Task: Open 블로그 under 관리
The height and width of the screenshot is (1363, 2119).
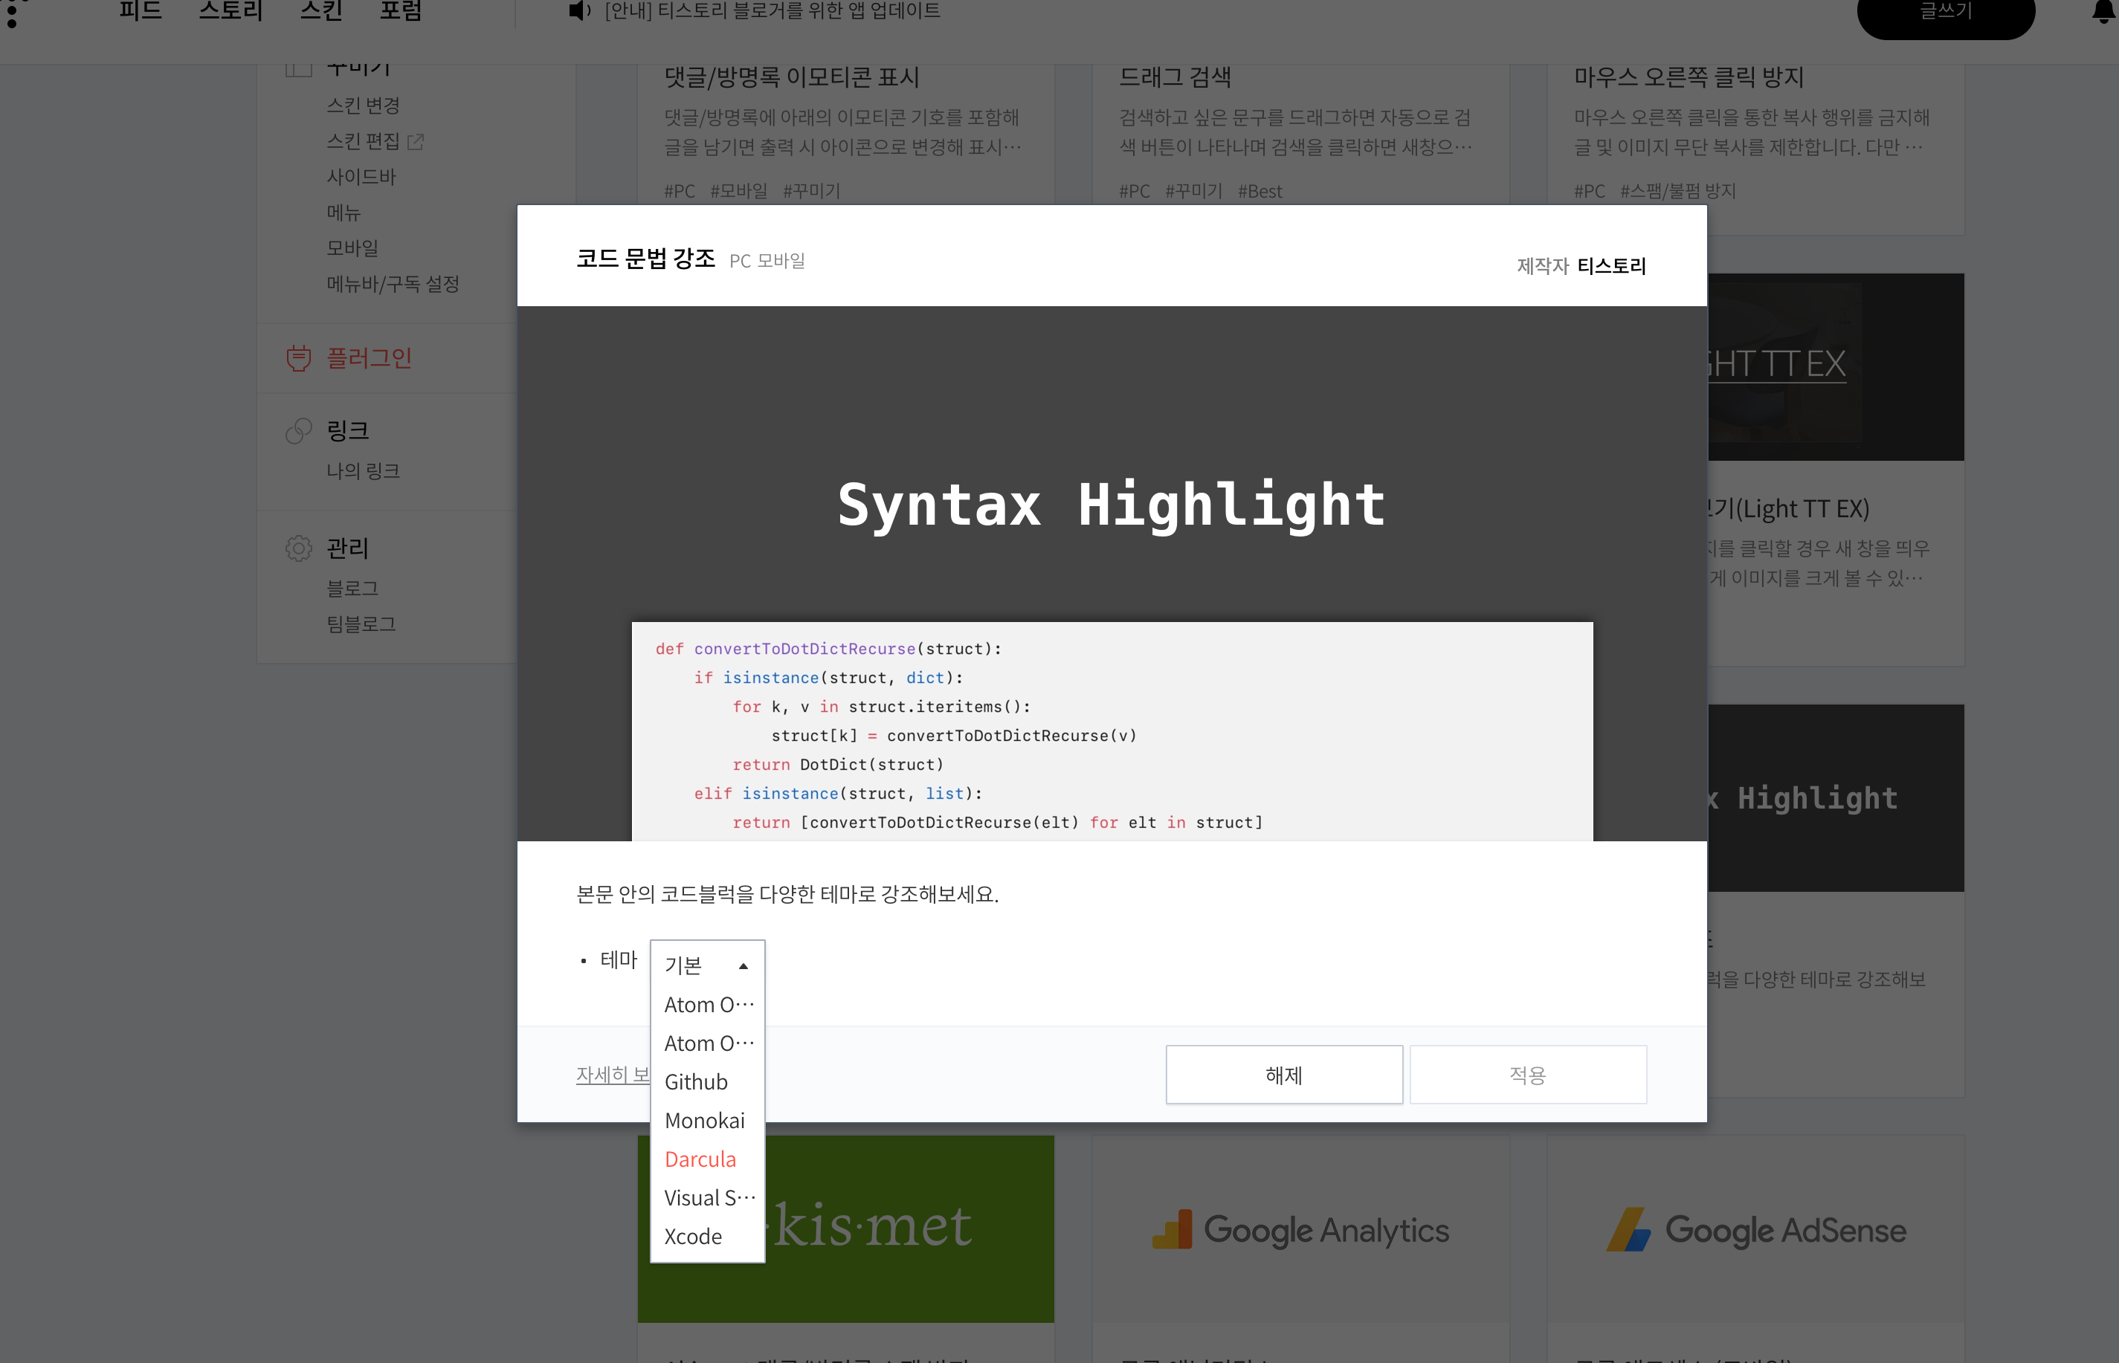Action: (x=352, y=588)
